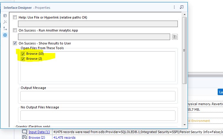Click the browse file button for Analytic App
The width and height of the screenshot is (223, 139).
click(175, 37)
